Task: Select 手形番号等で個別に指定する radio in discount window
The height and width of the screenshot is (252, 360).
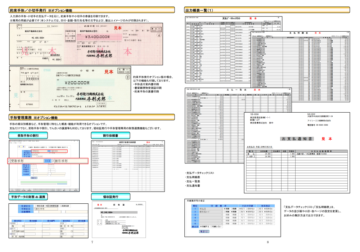Action: pos(58,147)
